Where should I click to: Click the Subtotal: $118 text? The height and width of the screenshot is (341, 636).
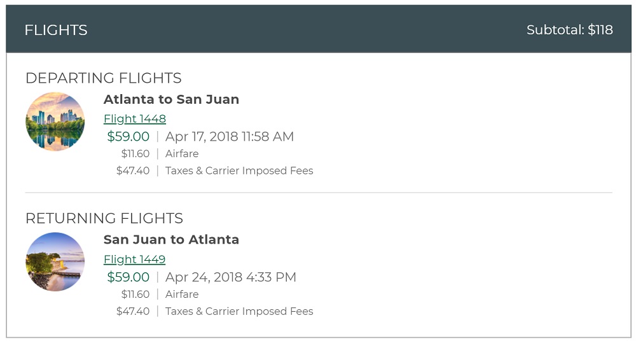pyautogui.click(x=569, y=30)
